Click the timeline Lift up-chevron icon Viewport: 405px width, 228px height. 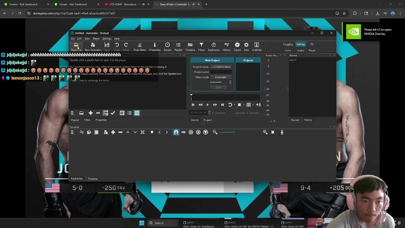point(128,132)
